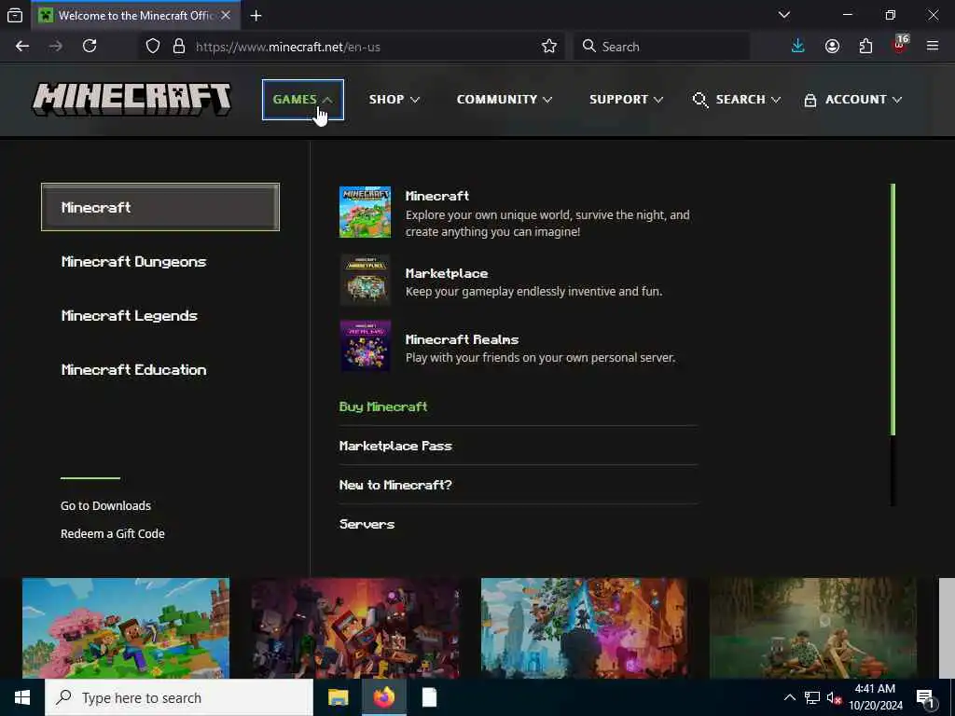Select Minecraft Education in the games list
The width and height of the screenshot is (955, 716).
tap(134, 369)
